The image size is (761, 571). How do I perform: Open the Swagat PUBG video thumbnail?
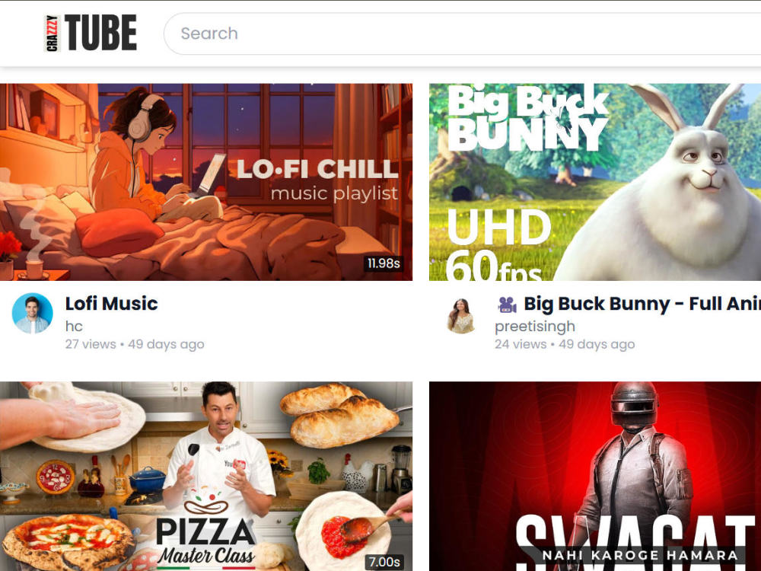[595, 477]
